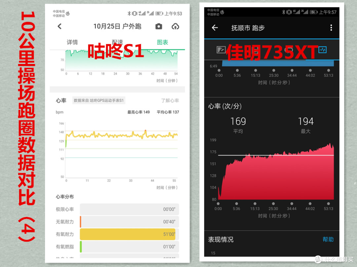The width and height of the screenshot is (357, 267).
Task: Tap the 心率 (次/分) heading
Action: 225,106
